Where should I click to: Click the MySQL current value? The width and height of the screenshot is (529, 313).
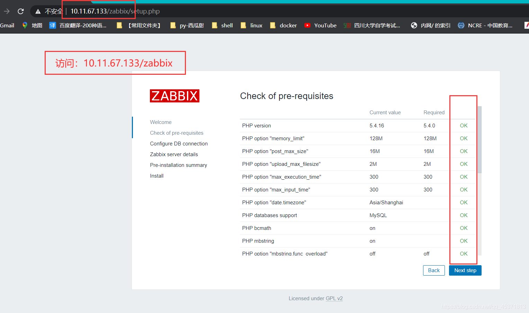point(378,215)
